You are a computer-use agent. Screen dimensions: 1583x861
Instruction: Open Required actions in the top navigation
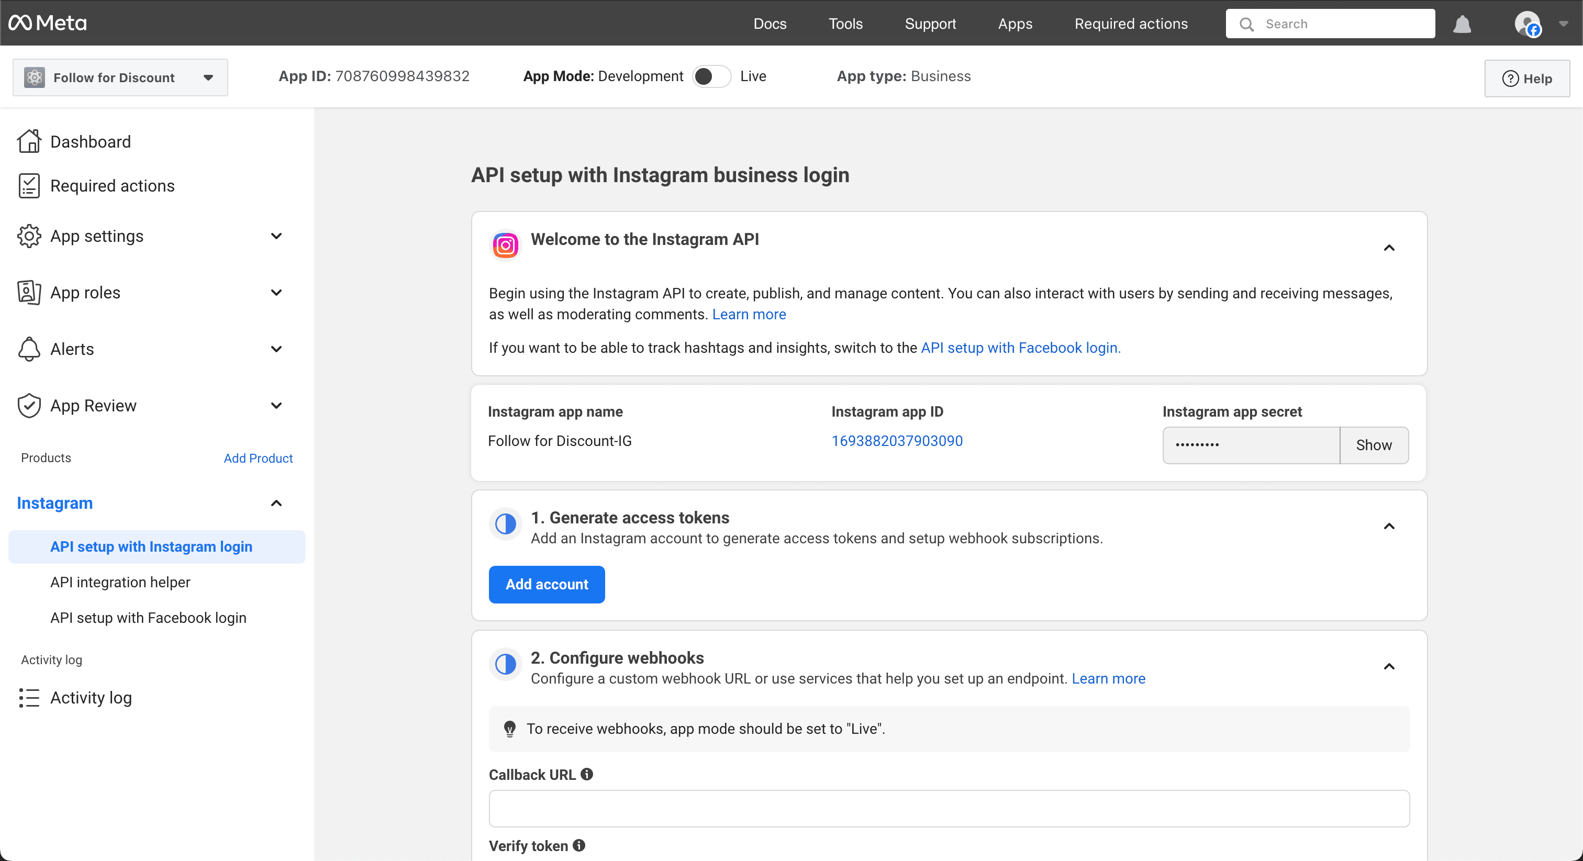pos(1131,24)
